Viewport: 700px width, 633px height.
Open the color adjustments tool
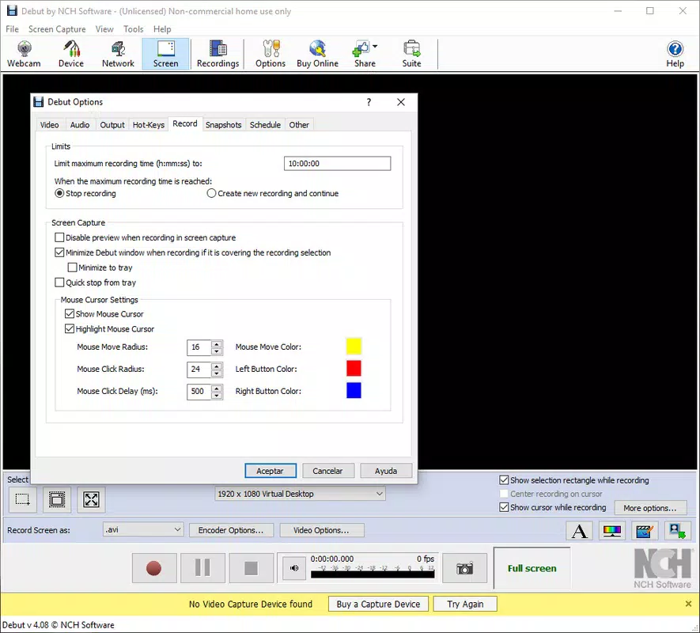(611, 531)
